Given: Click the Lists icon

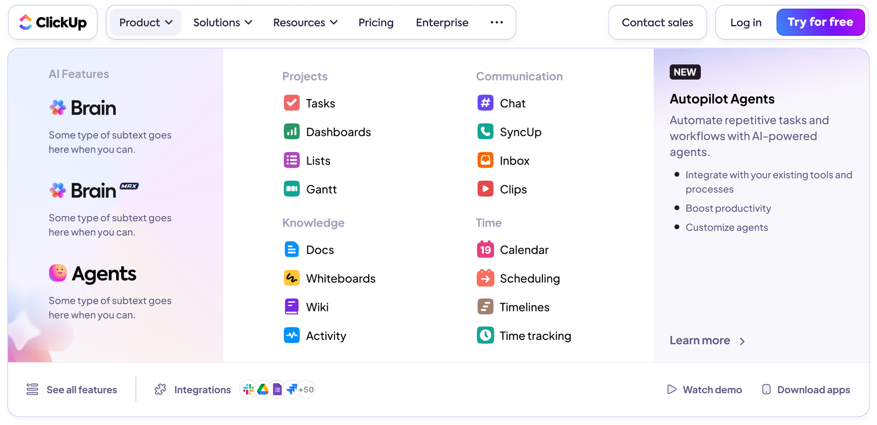Looking at the screenshot, I should [292, 160].
